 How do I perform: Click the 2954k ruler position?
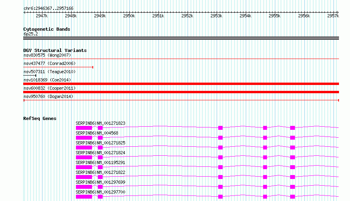(245, 16)
